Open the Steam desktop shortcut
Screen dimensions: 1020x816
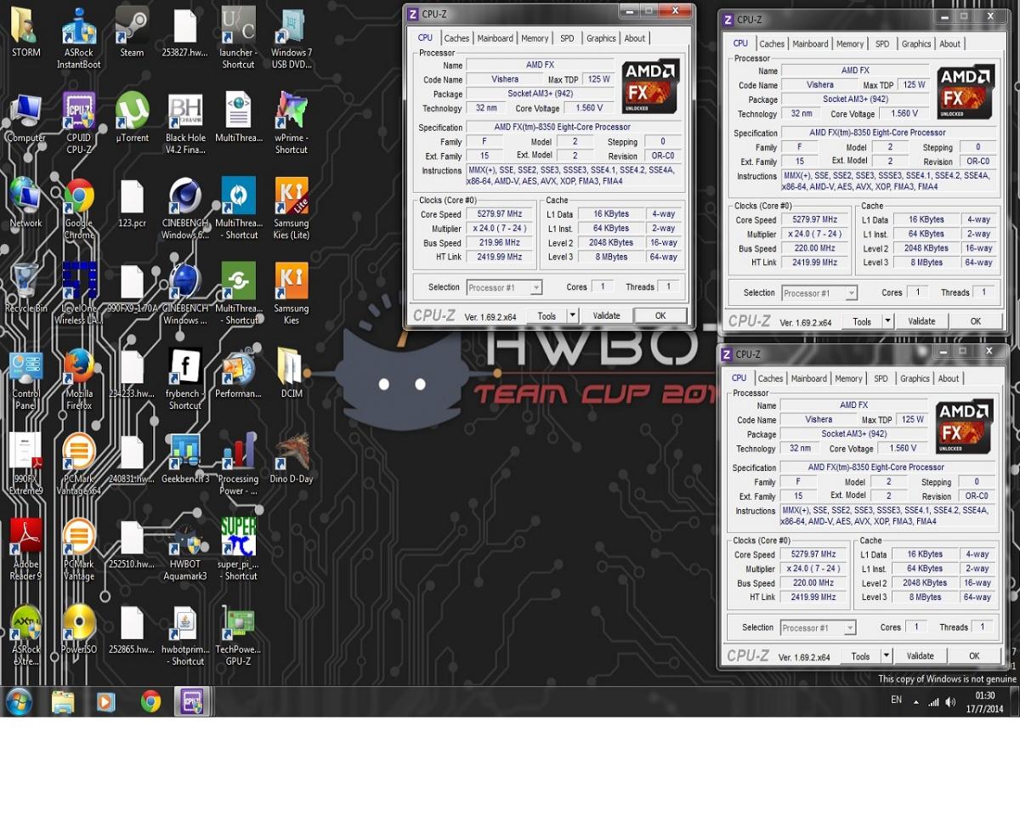coord(132,32)
